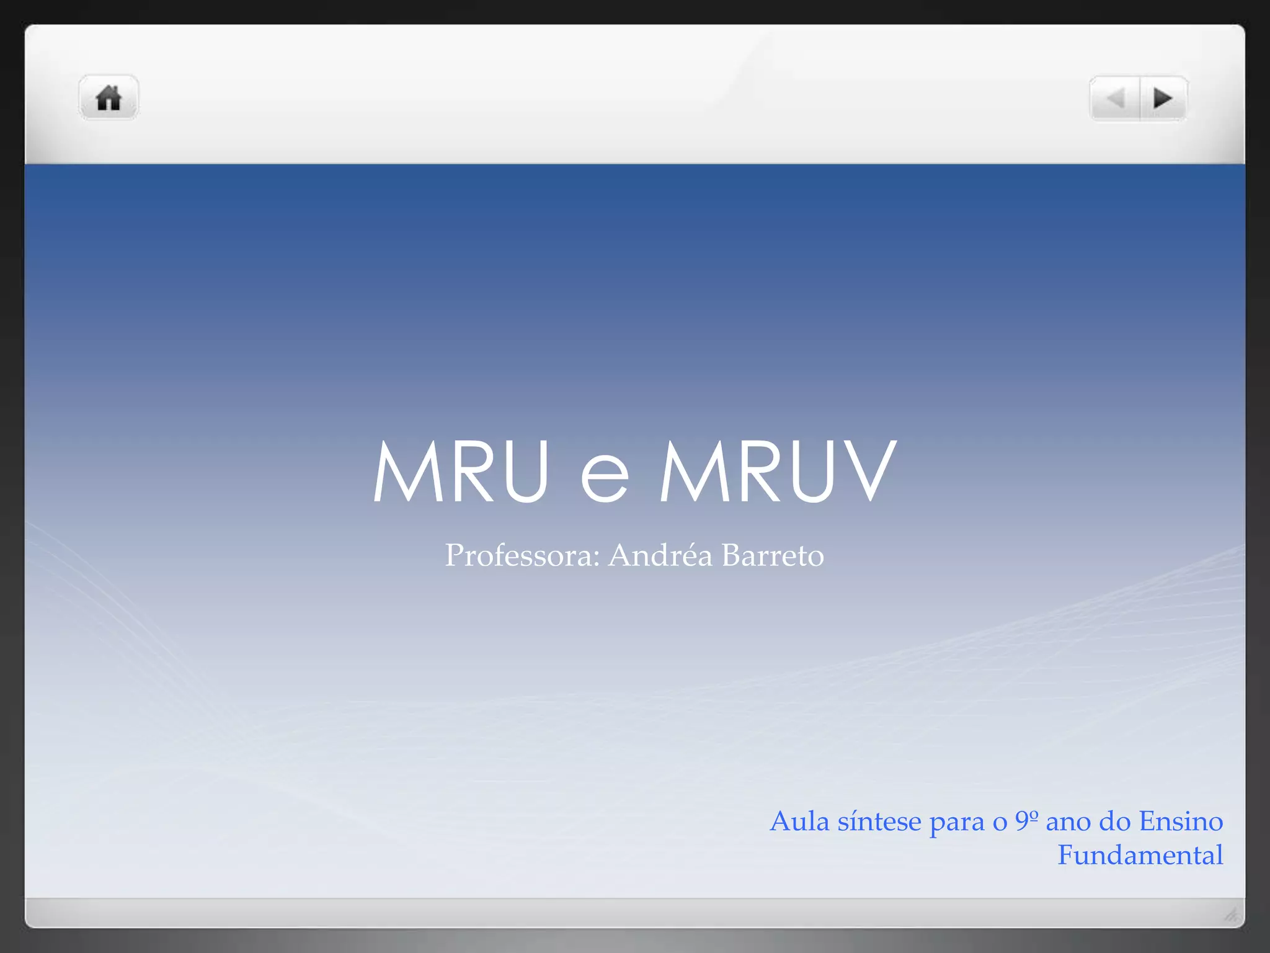
Task: Click the Home icon button
Action: click(x=109, y=98)
